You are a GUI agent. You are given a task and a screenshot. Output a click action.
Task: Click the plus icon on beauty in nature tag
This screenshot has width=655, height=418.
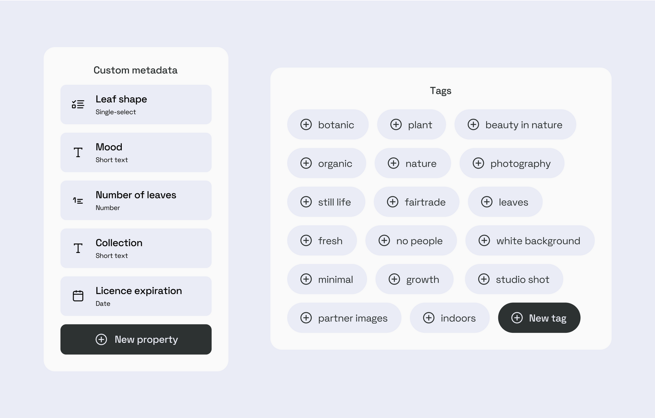473,125
